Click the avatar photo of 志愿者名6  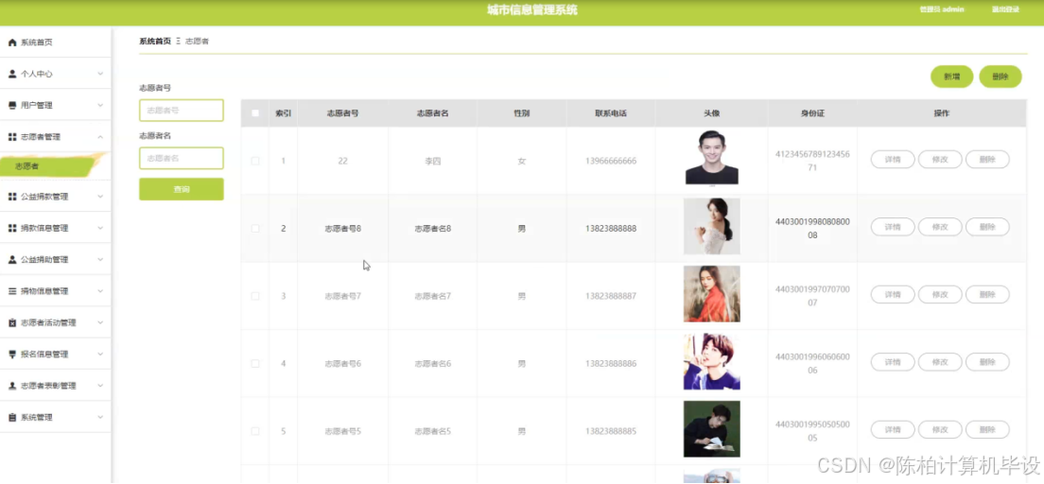[712, 361]
